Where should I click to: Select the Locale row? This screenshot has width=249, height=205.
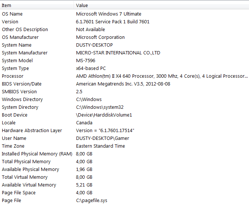(x=125, y=123)
